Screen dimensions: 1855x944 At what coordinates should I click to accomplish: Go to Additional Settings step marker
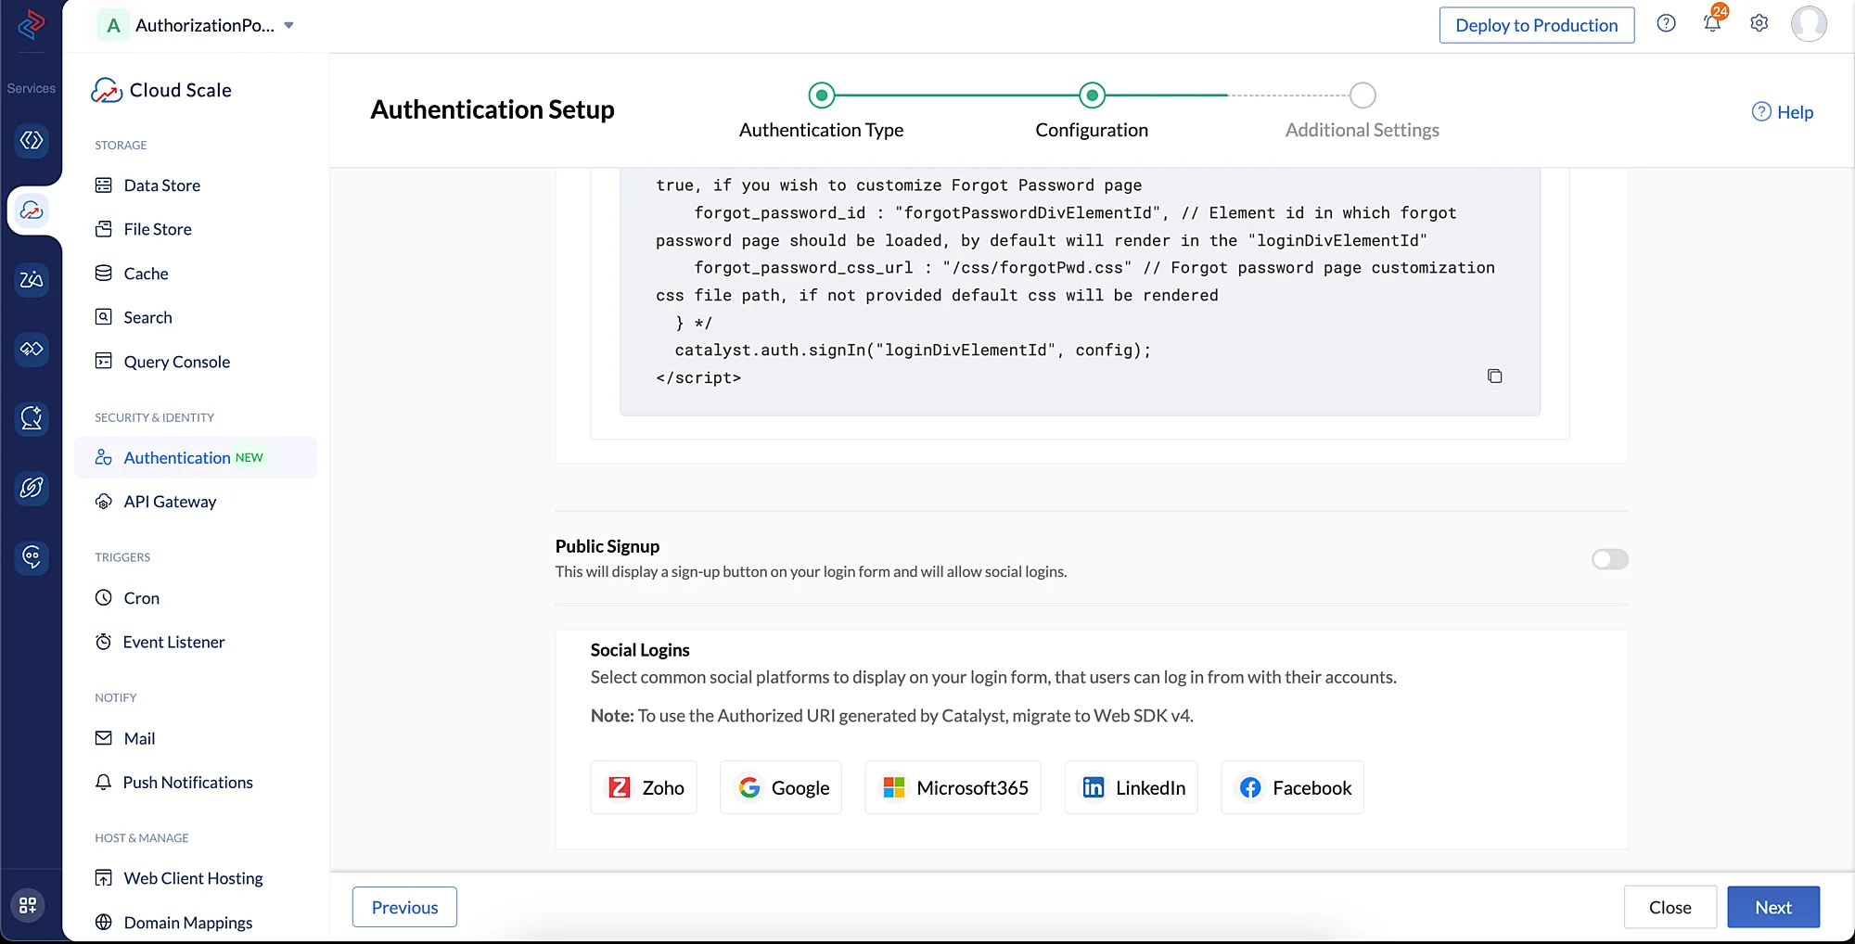1362,95
